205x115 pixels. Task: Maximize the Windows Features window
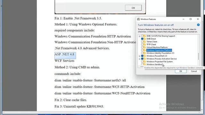[x=191, y=19]
